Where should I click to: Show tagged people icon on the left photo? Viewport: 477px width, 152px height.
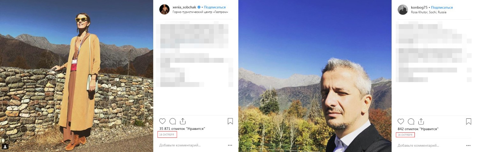pos(5,147)
